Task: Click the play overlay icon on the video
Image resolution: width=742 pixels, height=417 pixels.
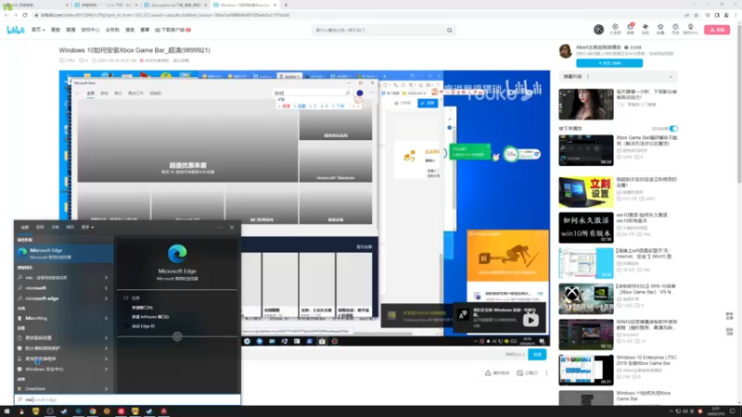Action: tap(531, 320)
